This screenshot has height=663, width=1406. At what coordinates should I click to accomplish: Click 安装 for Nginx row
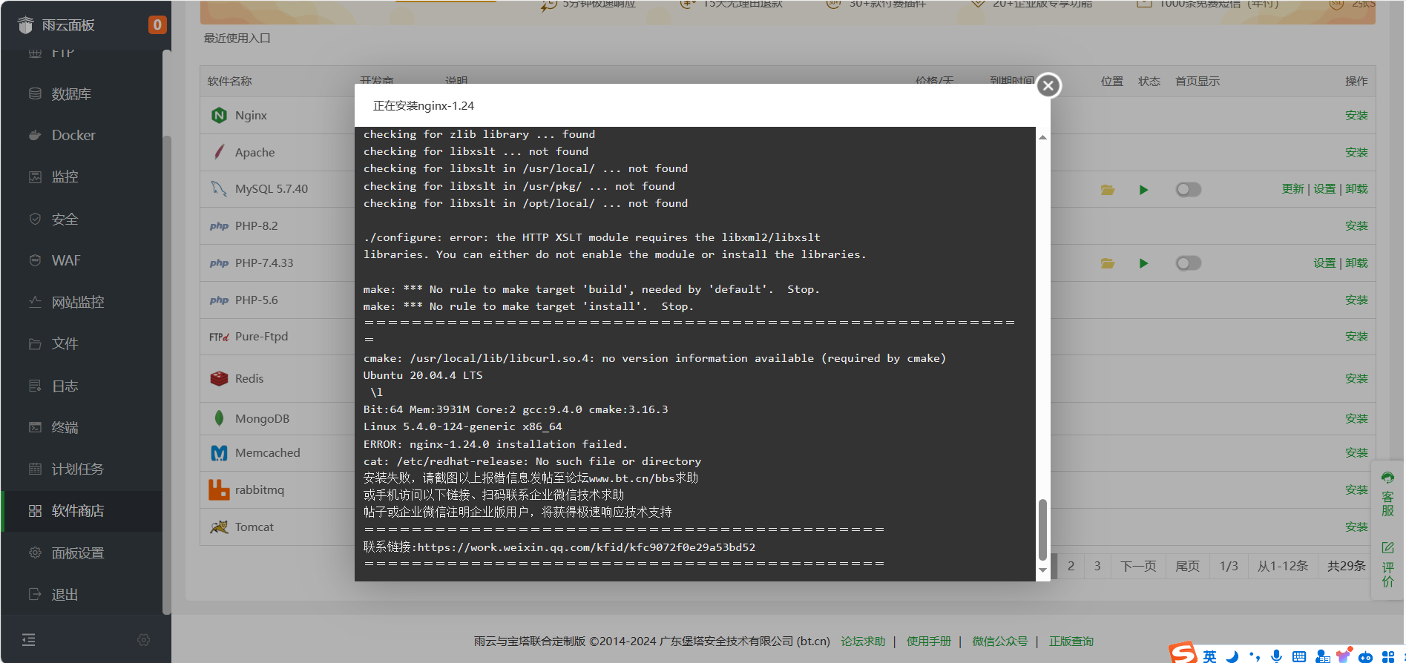pyautogui.click(x=1356, y=115)
